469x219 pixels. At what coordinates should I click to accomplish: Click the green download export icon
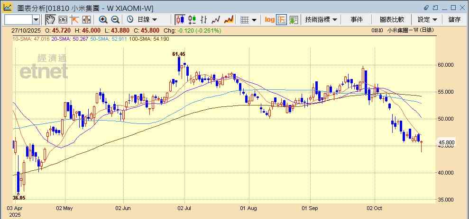(294, 19)
